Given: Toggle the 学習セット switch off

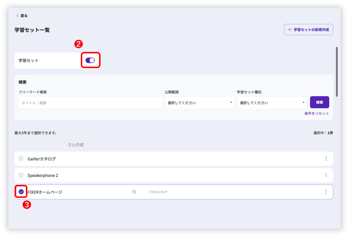Looking at the screenshot, I should tap(90, 60).
